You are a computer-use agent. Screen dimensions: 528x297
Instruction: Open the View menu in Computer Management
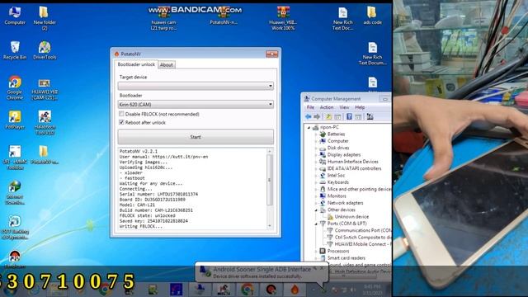click(x=344, y=107)
